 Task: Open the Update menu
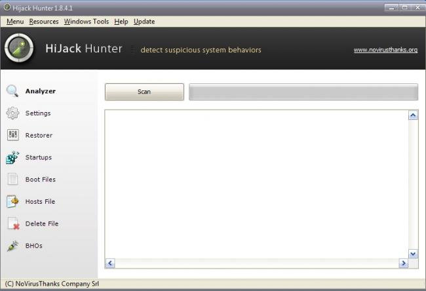pos(144,22)
